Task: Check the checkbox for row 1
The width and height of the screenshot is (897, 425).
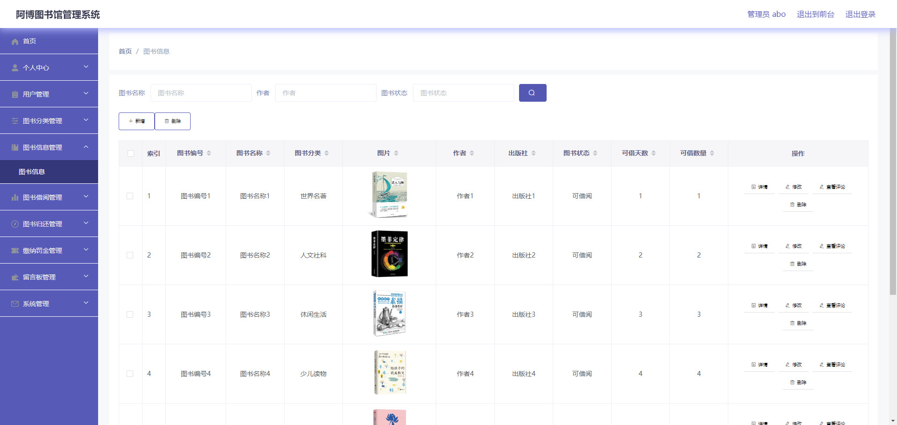Action: [130, 196]
